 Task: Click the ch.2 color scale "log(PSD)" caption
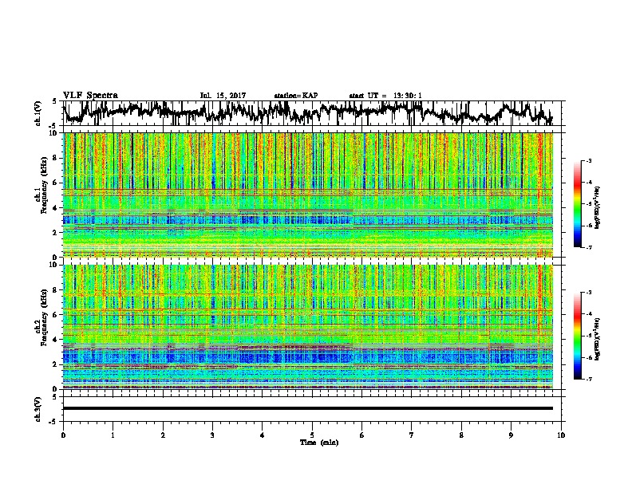coord(598,339)
